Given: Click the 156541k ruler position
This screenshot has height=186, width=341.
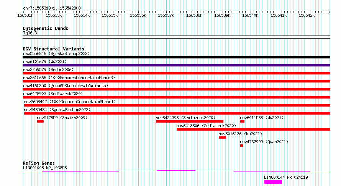Looking at the screenshot, I should 279,15.
